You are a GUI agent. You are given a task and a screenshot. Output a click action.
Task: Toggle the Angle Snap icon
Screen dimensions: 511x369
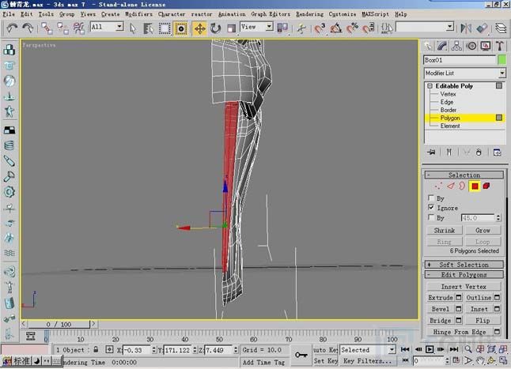tap(336, 28)
